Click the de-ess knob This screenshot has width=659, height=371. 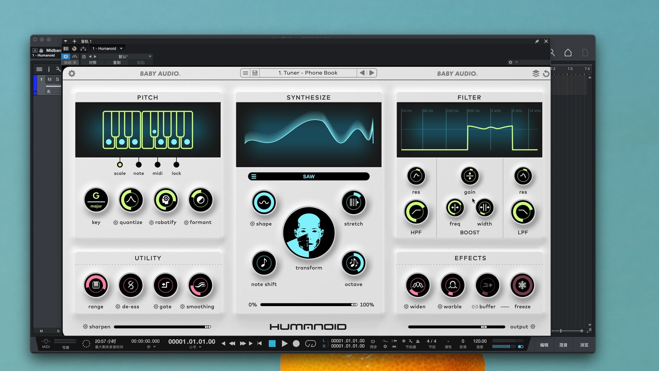pyautogui.click(x=131, y=285)
